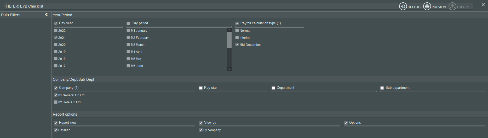
Task: Uncheck the By company view option
Action: click(201, 130)
